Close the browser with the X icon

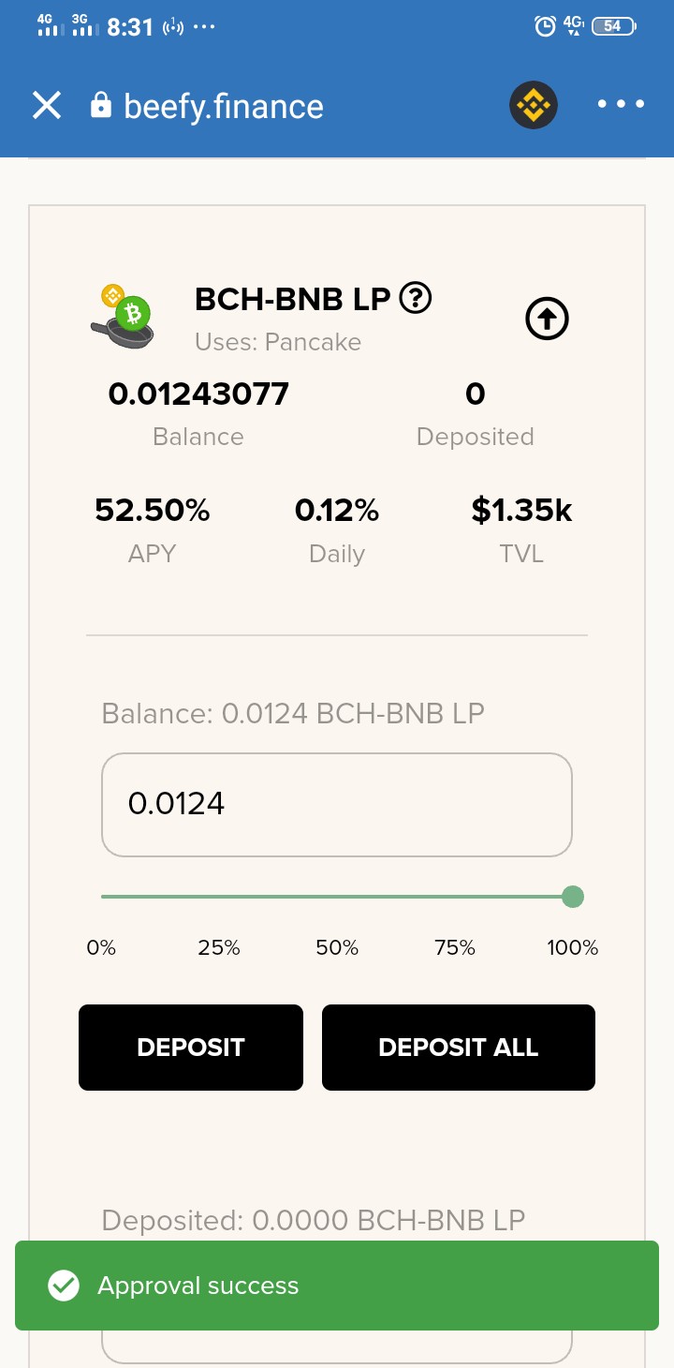(x=47, y=105)
